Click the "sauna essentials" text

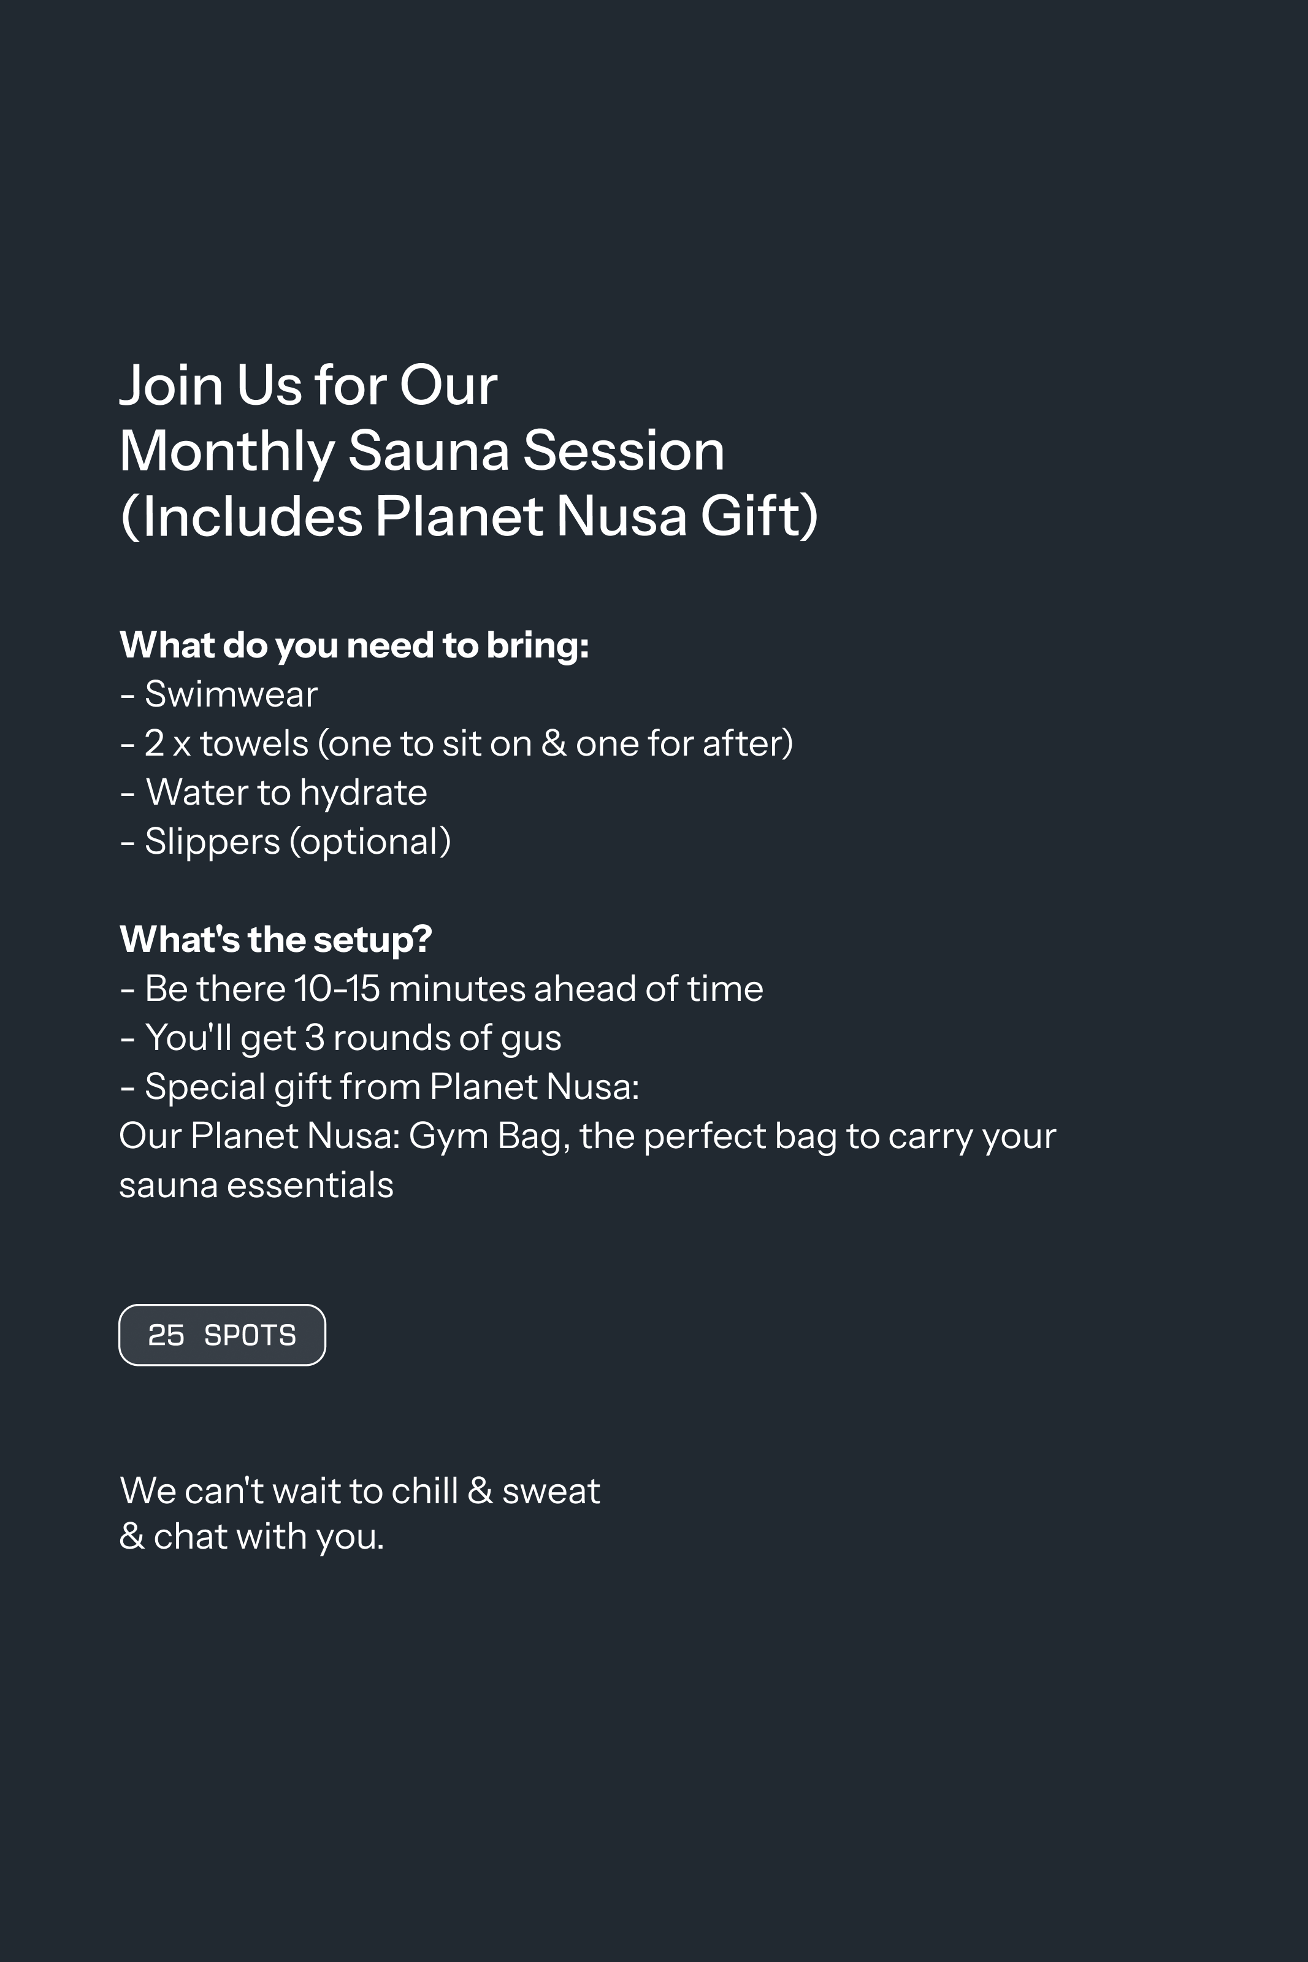256,1186
